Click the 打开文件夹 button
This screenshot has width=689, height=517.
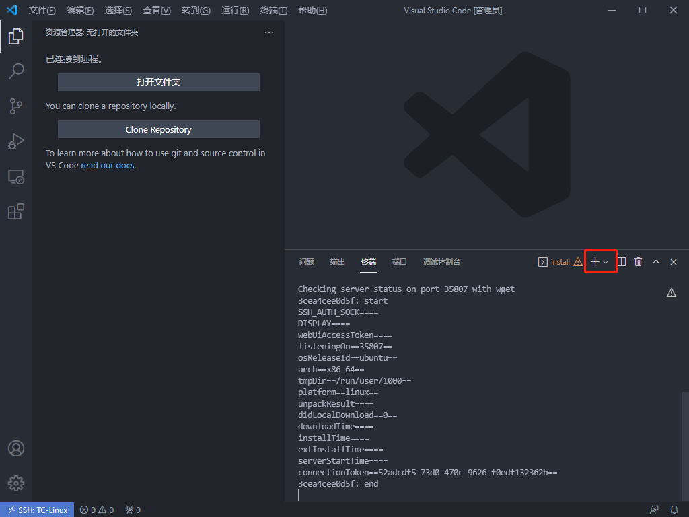tap(159, 82)
